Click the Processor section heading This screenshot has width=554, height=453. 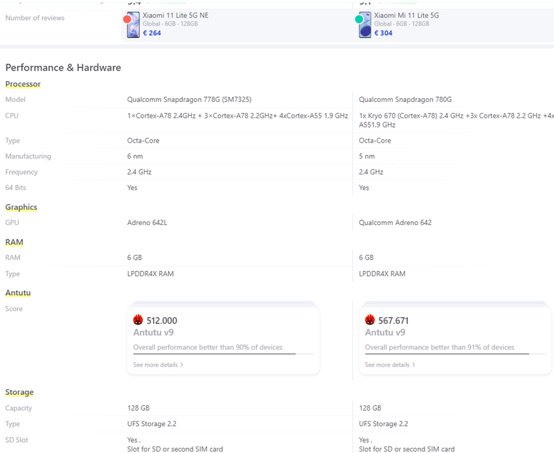point(23,84)
